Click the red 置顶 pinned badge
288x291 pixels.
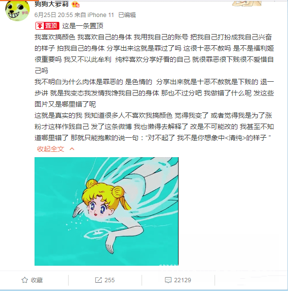point(47,26)
